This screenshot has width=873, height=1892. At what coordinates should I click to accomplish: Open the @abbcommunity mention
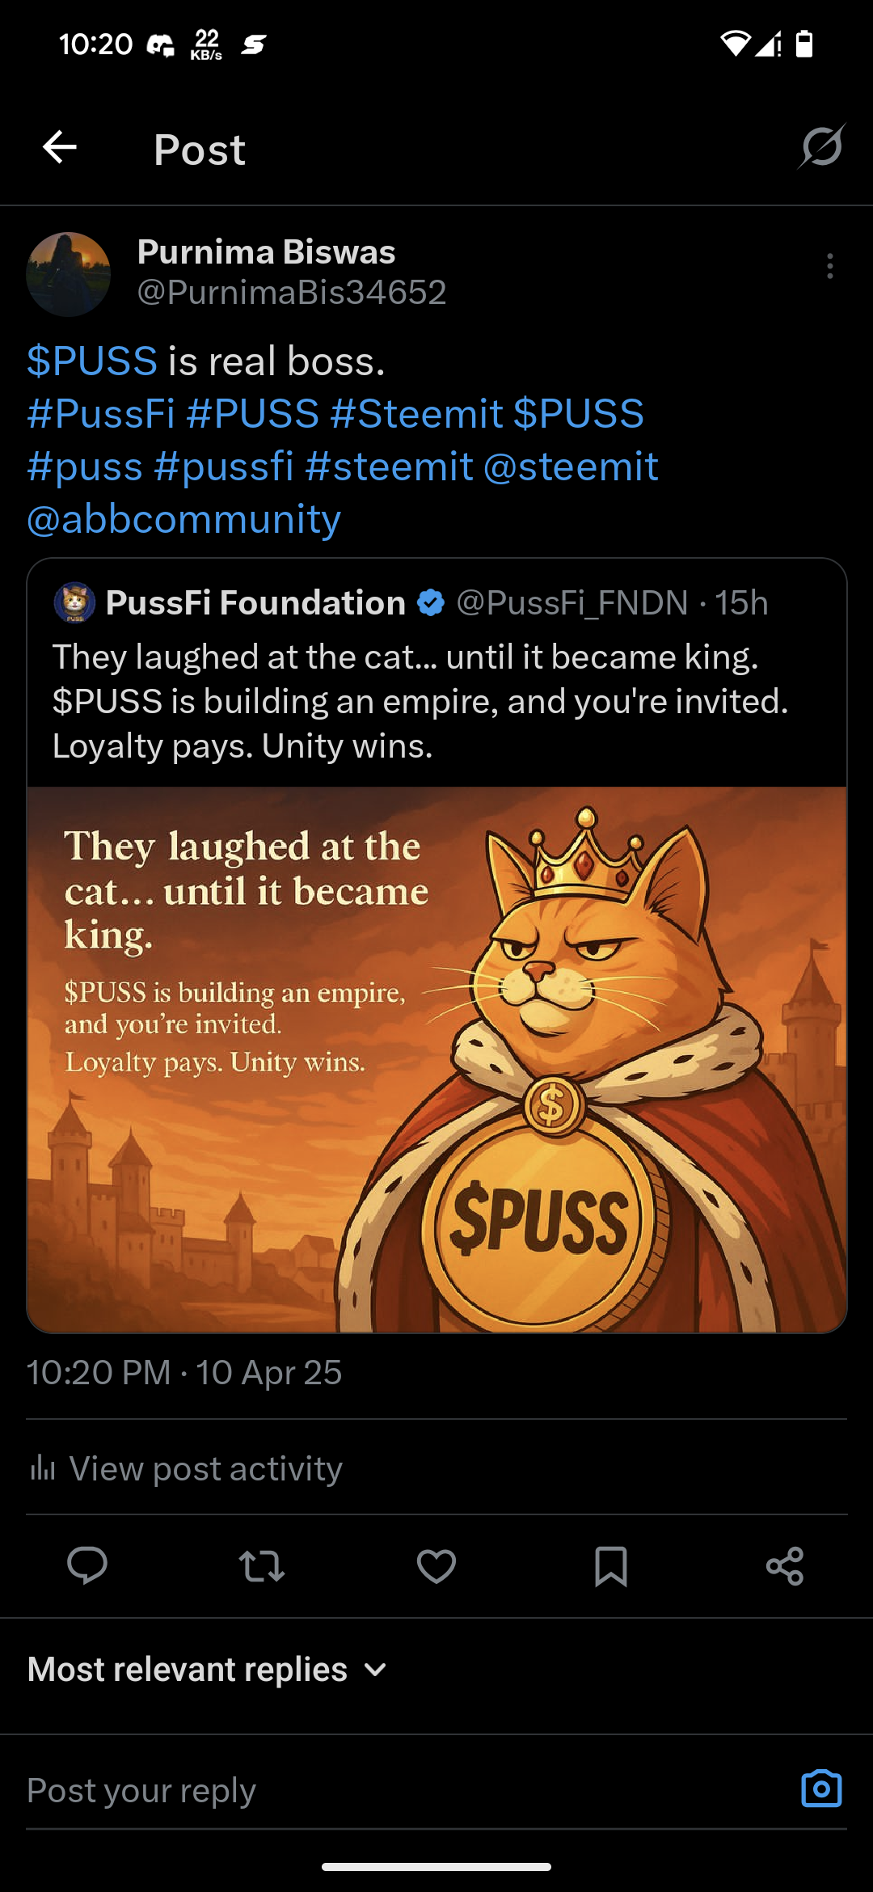coord(184,519)
